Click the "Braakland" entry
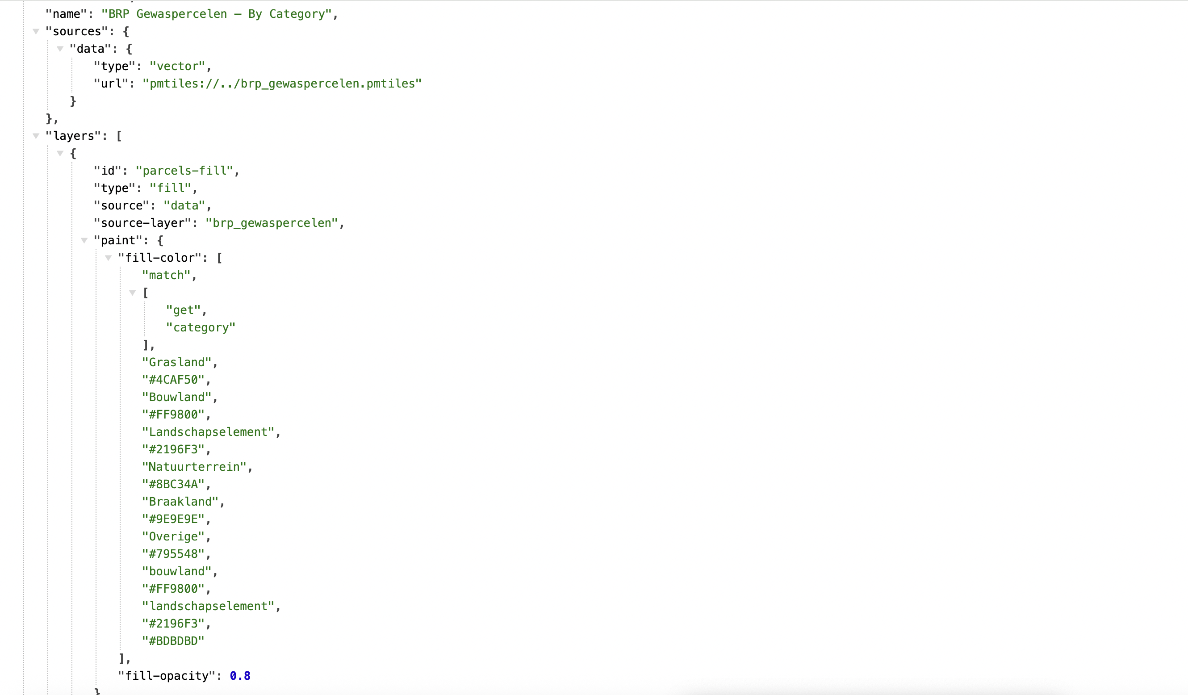This screenshot has width=1188, height=695. click(x=180, y=502)
